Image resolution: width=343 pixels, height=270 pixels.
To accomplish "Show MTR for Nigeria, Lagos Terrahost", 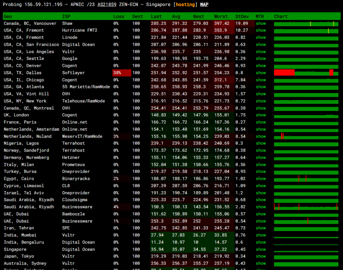I will point(261,143).
